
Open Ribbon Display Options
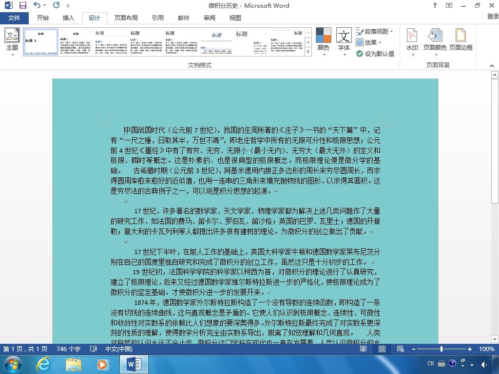click(x=449, y=5)
